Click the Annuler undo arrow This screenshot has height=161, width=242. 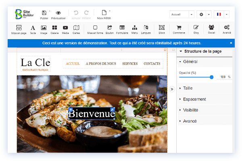click(76, 13)
